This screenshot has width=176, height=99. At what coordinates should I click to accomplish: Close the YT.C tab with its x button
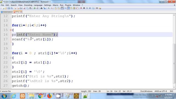point(21,12)
